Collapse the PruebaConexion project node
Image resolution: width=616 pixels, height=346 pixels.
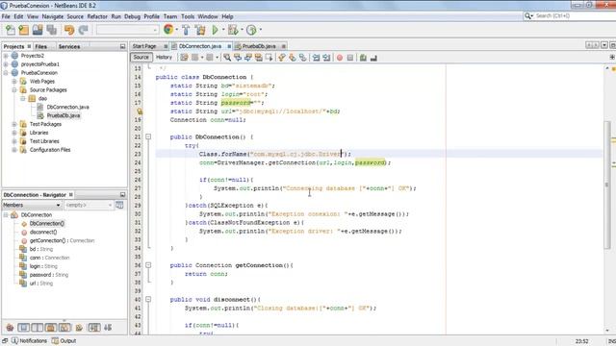point(6,73)
